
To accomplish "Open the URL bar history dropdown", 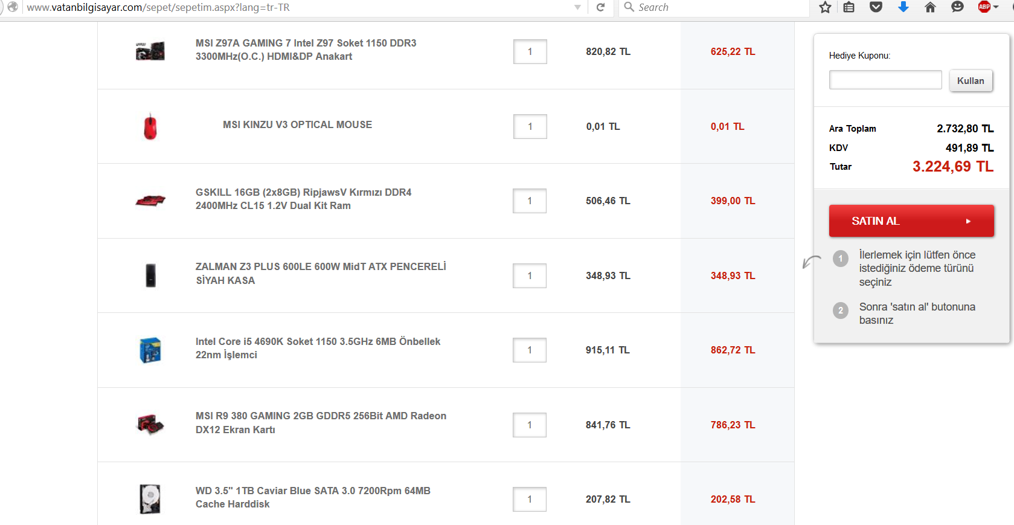I will pyautogui.click(x=577, y=7).
